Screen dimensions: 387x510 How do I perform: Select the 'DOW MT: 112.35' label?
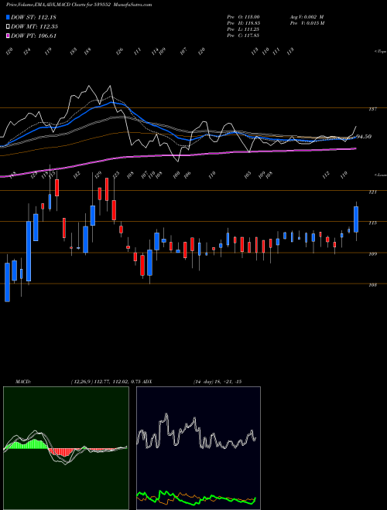click(x=35, y=27)
